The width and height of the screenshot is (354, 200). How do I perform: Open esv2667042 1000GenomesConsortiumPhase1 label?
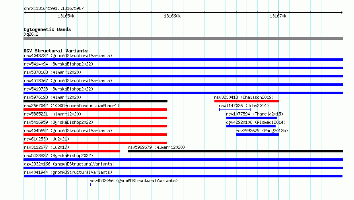(x=72, y=106)
